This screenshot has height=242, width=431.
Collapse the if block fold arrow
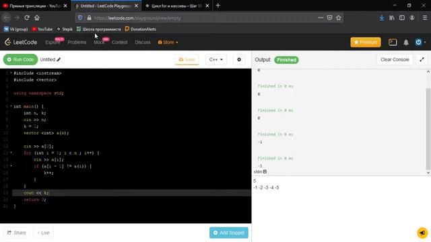point(11,166)
